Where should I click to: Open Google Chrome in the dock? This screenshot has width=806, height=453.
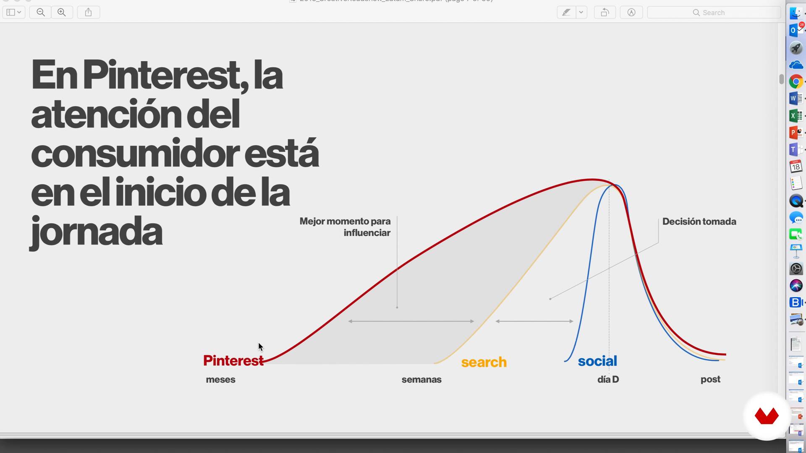tap(796, 82)
